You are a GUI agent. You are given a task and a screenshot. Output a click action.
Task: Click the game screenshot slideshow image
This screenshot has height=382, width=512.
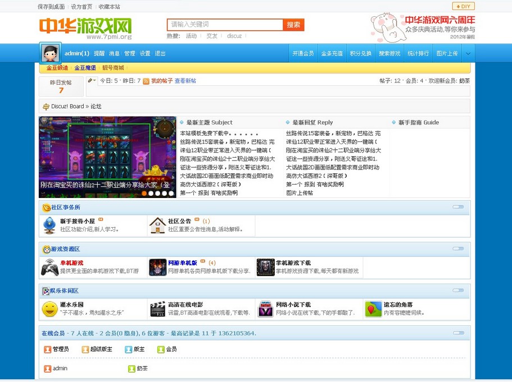(107, 157)
